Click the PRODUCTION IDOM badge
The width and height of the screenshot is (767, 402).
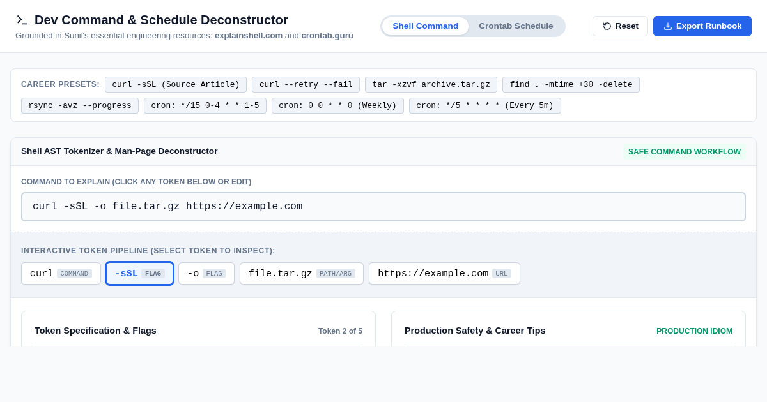[x=694, y=331]
